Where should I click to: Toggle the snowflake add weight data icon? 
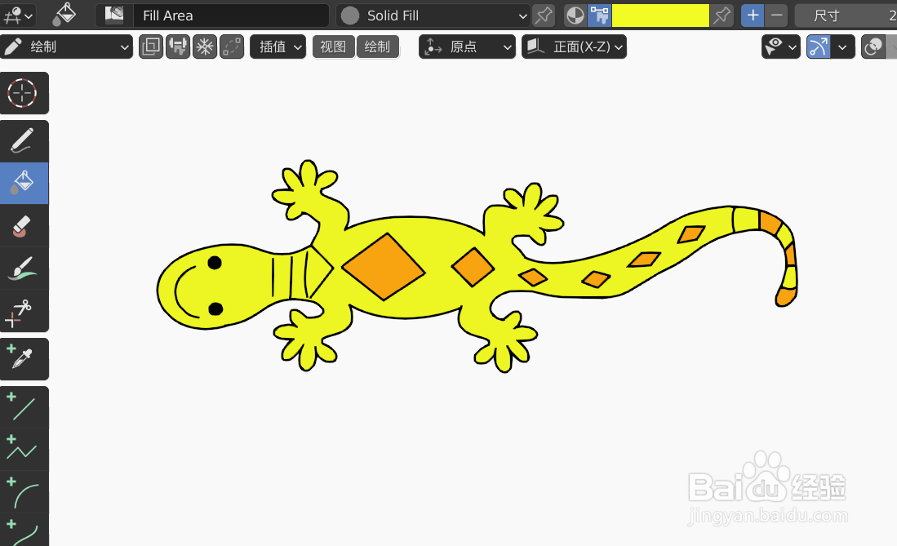[x=205, y=47]
